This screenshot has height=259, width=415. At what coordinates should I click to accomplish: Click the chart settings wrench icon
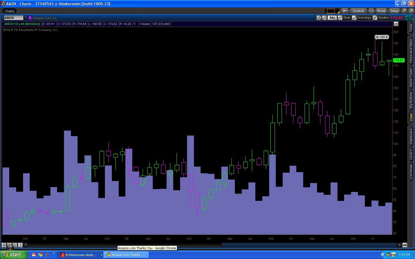(324, 18)
